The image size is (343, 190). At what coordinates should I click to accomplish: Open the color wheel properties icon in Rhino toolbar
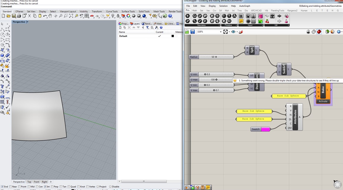[129, 16]
